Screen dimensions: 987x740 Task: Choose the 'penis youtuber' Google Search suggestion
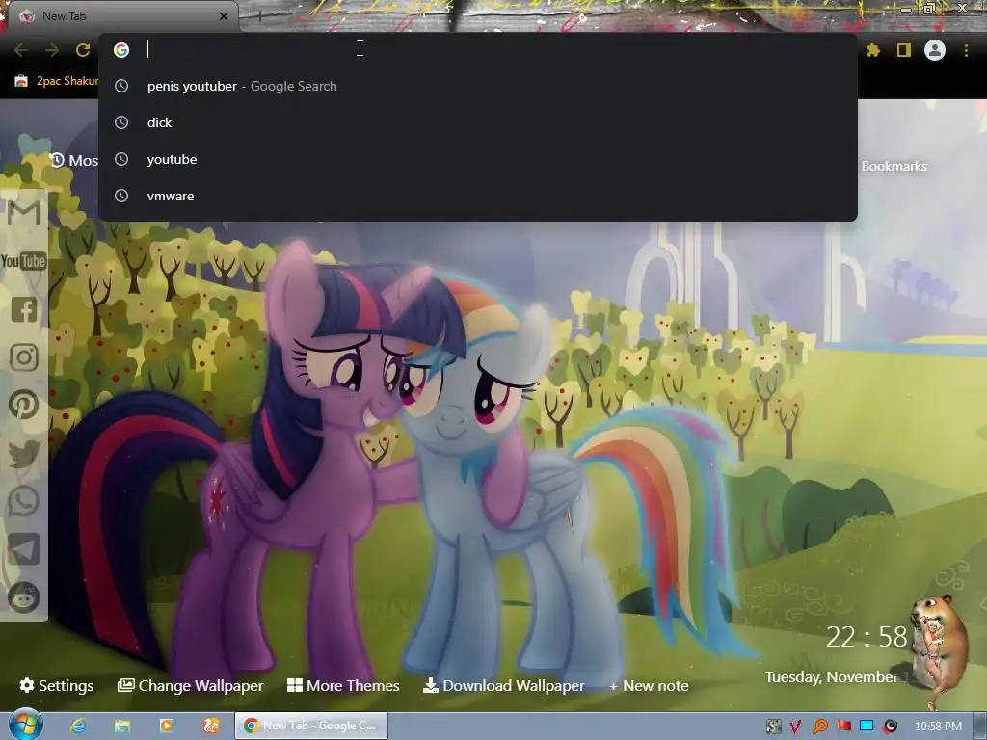pyautogui.click(x=478, y=86)
